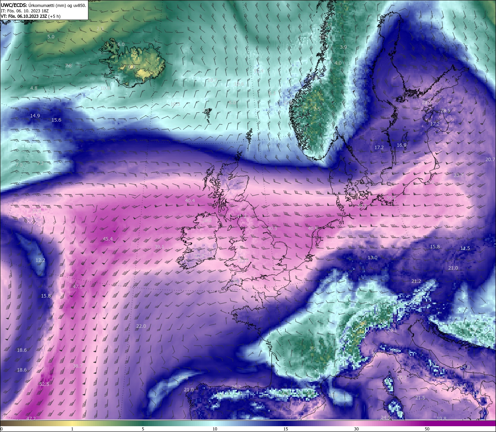The width and height of the screenshot is (496, 432).
Task: Click the UWC/ECDS title line in header
Action: (43, 5)
